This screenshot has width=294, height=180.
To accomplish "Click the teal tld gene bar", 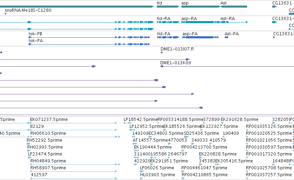I will point(168,7).
